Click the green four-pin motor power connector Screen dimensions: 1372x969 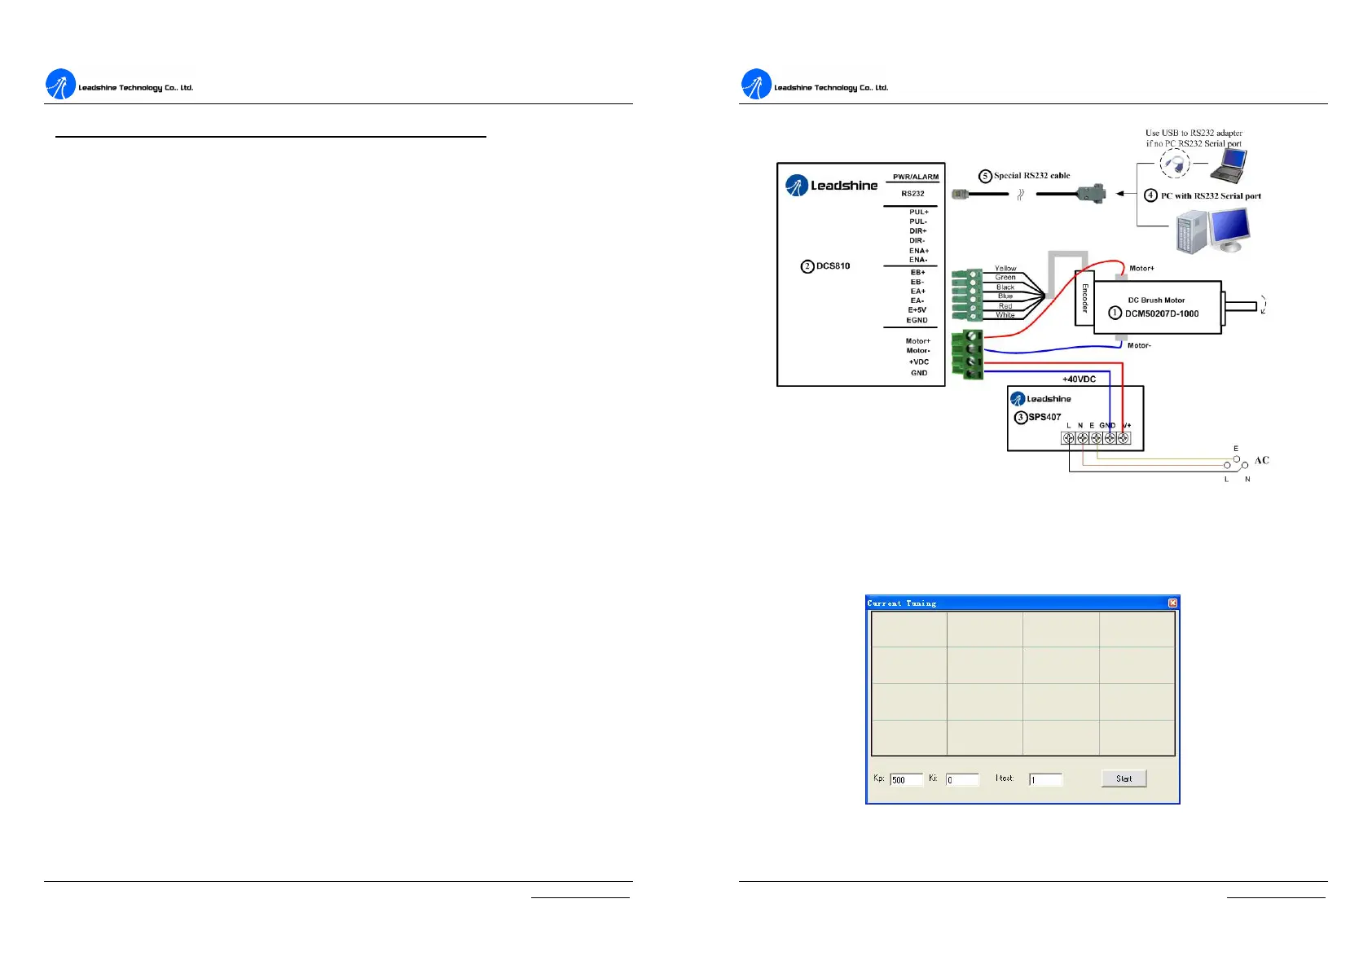tap(968, 354)
